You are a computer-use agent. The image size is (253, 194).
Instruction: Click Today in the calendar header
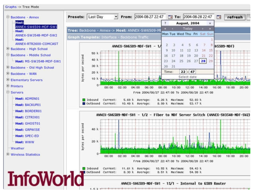pyautogui.click(x=188, y=28)
